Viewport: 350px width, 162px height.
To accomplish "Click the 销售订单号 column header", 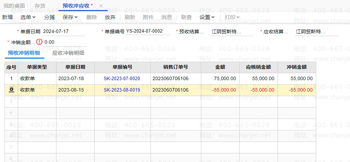I will (176, 67).
